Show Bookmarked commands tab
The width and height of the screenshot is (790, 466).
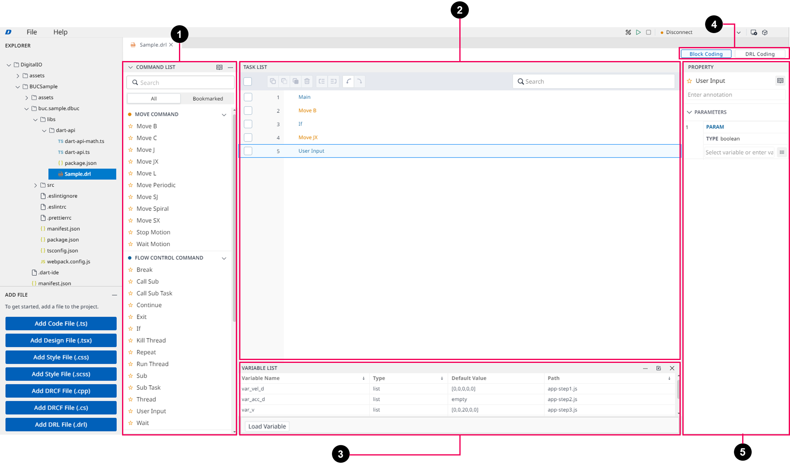(x=208, y=99)
